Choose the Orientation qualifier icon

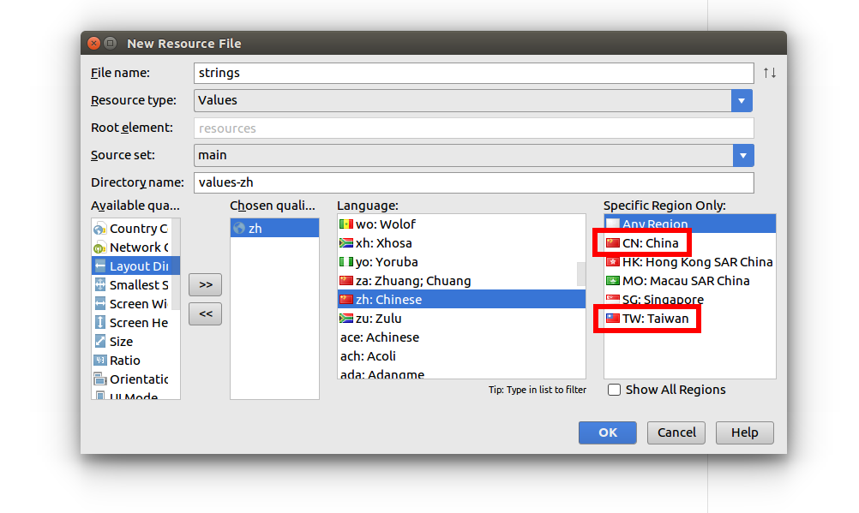point(99,379)
